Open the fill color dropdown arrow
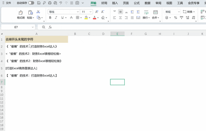 pos(89,18)
